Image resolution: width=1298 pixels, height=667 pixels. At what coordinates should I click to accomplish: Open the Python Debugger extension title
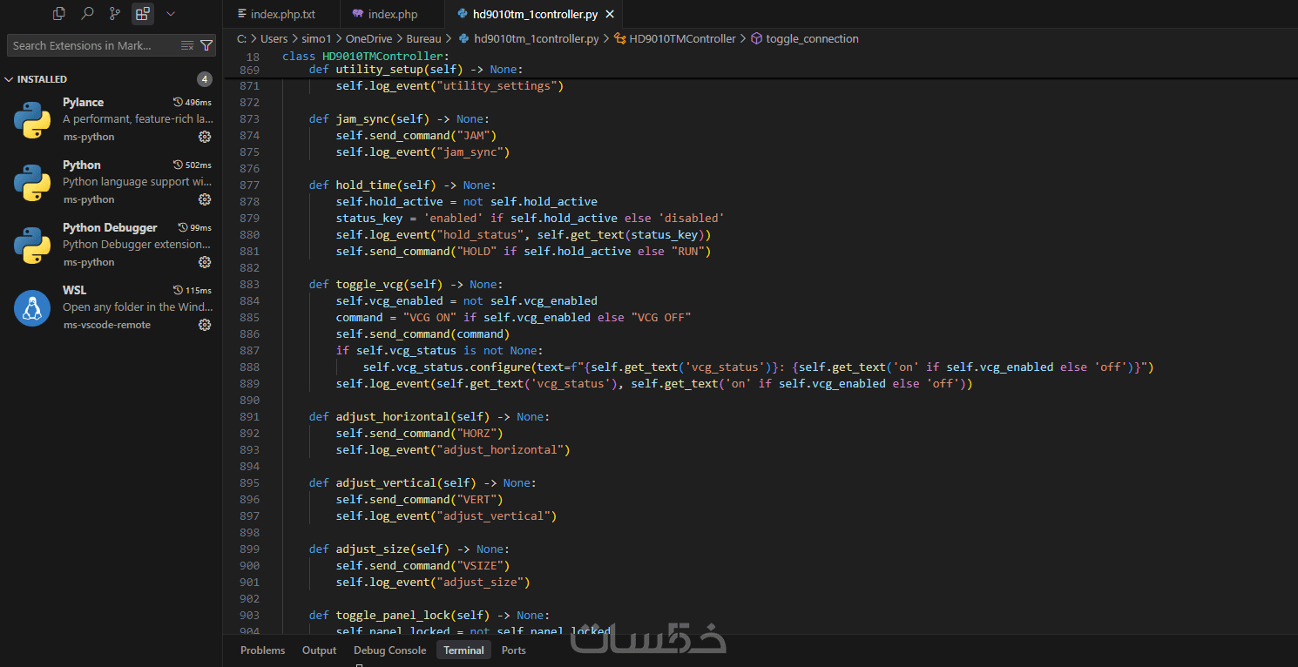110,228
